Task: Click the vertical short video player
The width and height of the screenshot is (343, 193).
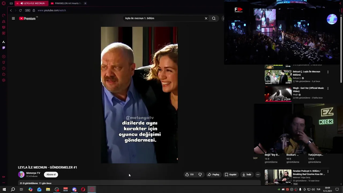Action: (139, 95)
